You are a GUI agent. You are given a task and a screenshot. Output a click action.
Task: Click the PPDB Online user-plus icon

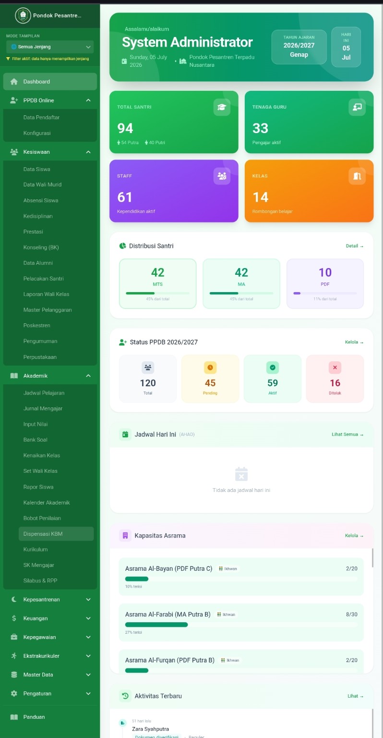(14, 100)
